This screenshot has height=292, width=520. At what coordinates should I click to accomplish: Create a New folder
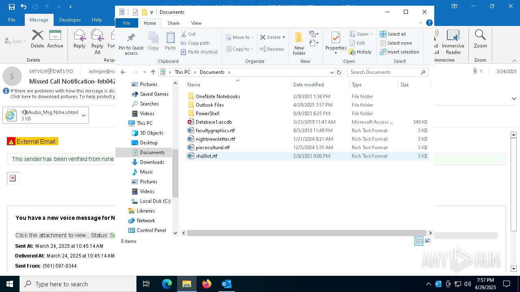click(x=299, y=43)
